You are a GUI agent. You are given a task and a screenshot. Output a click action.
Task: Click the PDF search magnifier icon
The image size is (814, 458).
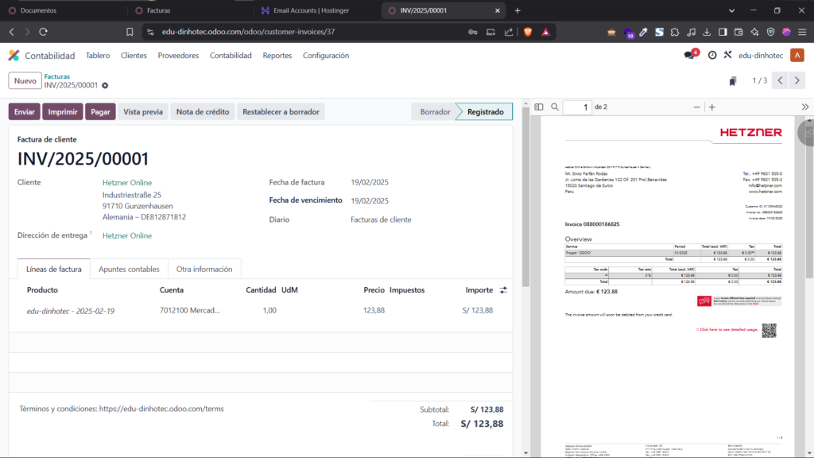coord(555,107)
